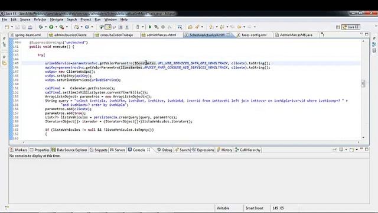Image resolution: width=378 pixels, height=213 pixels.
Task: Toggle Show Whitespace Characters icon
Action: [127, 27]
